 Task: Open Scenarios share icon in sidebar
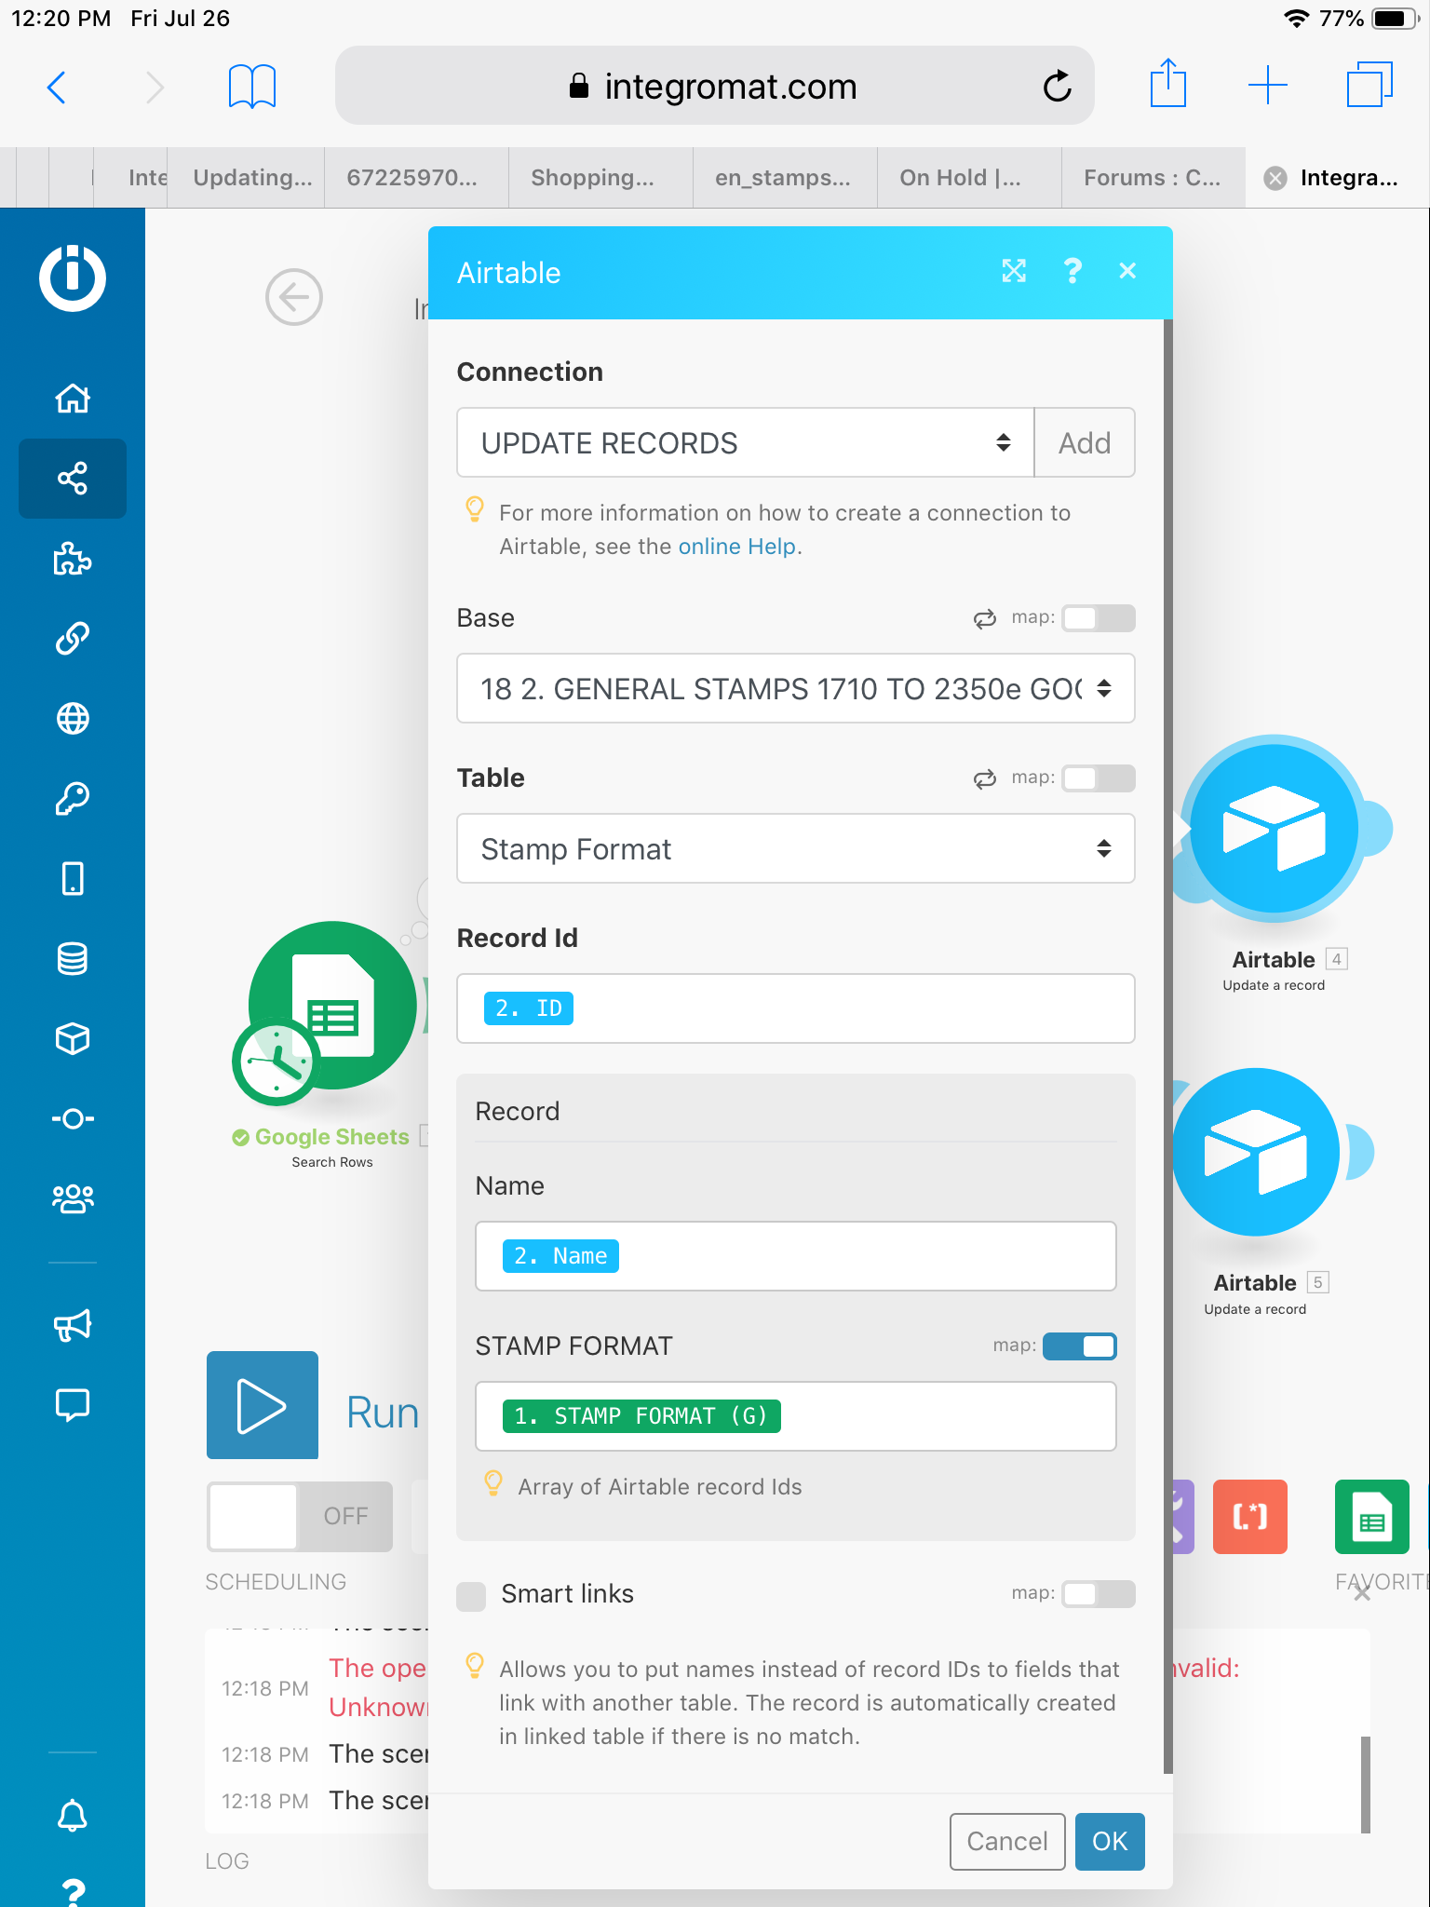click(x=73, y=479)
